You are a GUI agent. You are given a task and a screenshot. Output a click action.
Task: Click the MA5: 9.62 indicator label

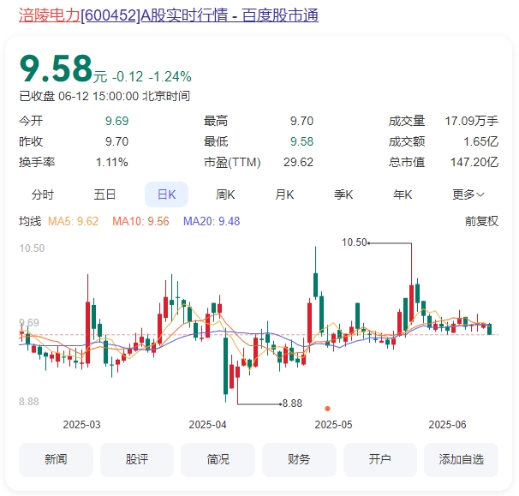coord(73,221)
